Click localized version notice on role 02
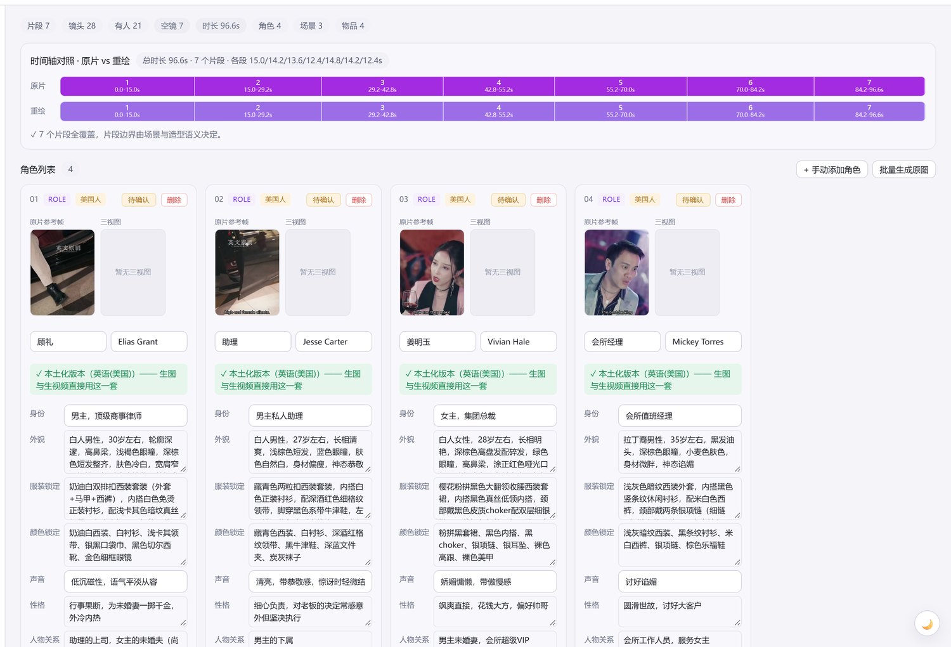The height and width of the screenshot is (647, 951). point(294,379)
